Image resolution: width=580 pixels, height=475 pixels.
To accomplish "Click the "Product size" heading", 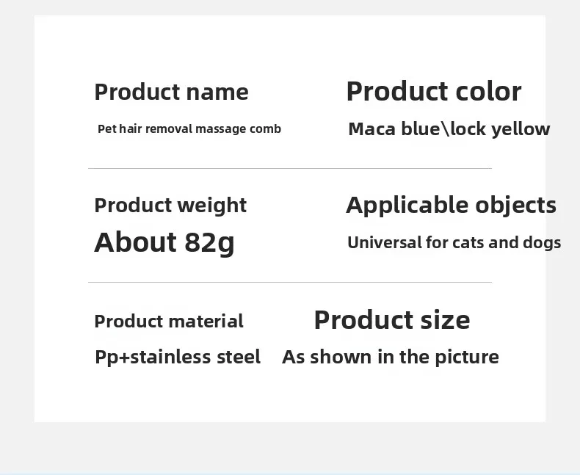I will (391, 320).
